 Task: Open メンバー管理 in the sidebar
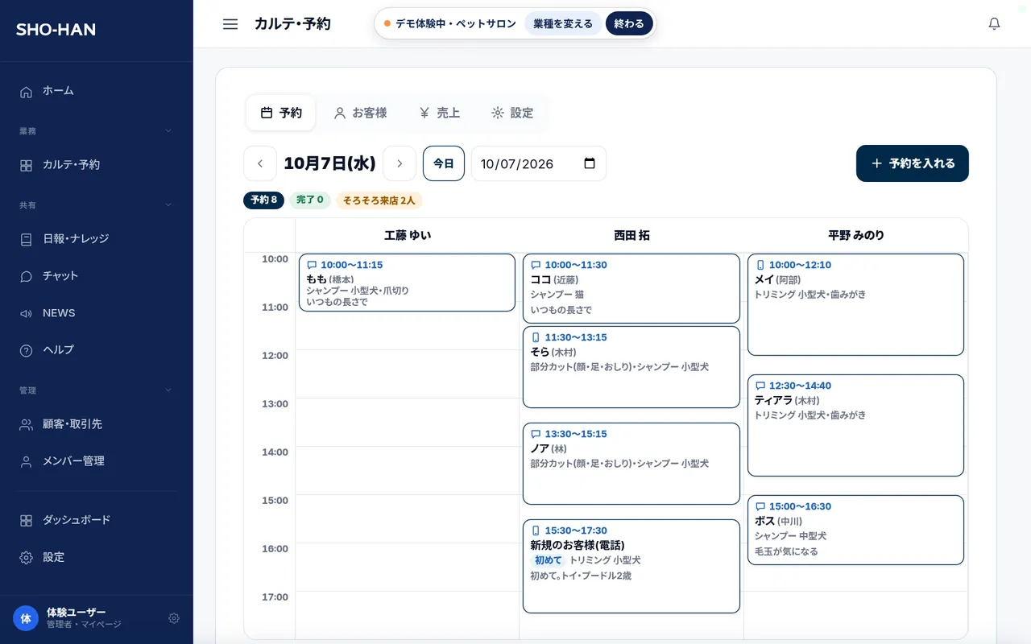pyautogui.click(x=97, y=461)
